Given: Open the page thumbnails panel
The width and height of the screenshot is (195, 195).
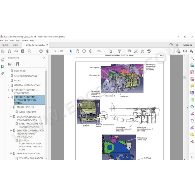Looking at the screenshot, I should (x=3, y=60).
